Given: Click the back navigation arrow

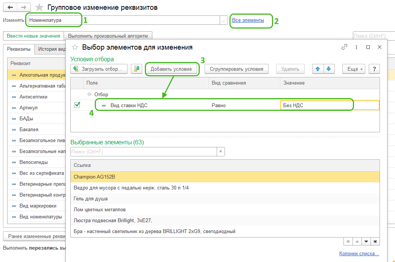Looking at the screenshot, I should click(10, 8).
